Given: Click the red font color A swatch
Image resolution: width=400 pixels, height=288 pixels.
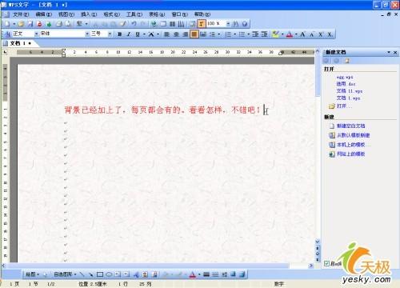Looking at the screenshot, I should (290, 34).
